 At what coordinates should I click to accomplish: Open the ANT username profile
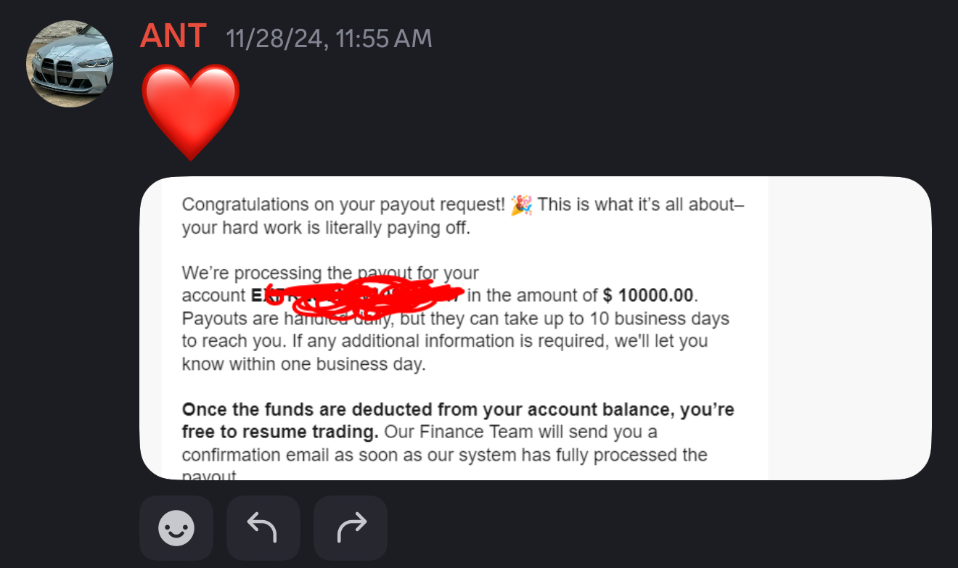(173, 36)
